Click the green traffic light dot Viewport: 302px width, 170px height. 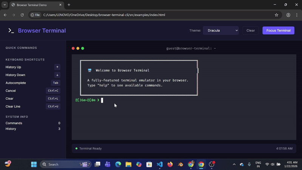coord(83,48)
